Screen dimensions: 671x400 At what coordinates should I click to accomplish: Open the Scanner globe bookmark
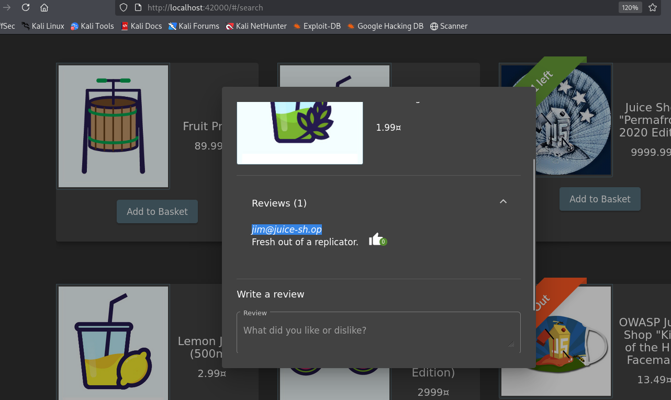[449, 26]
